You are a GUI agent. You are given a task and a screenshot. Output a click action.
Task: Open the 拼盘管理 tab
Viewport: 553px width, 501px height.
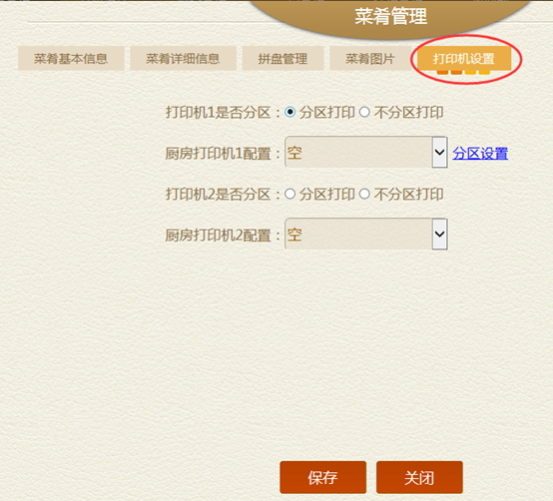pos(282,58)
